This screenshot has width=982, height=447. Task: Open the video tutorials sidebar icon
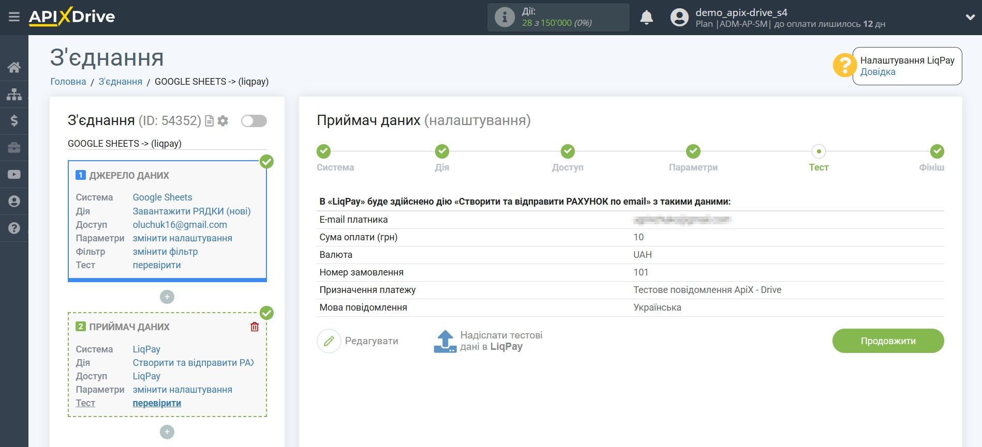[x=14, y=175]
